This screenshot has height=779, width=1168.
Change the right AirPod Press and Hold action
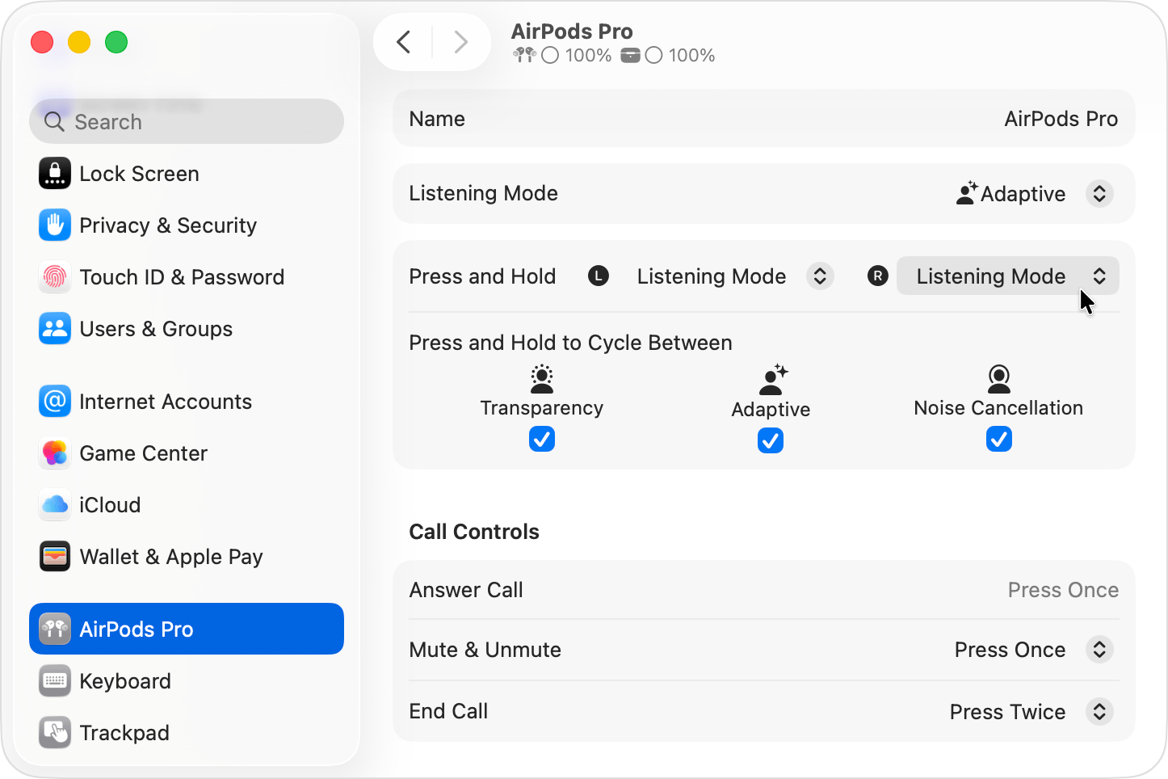pos(1007,276)
